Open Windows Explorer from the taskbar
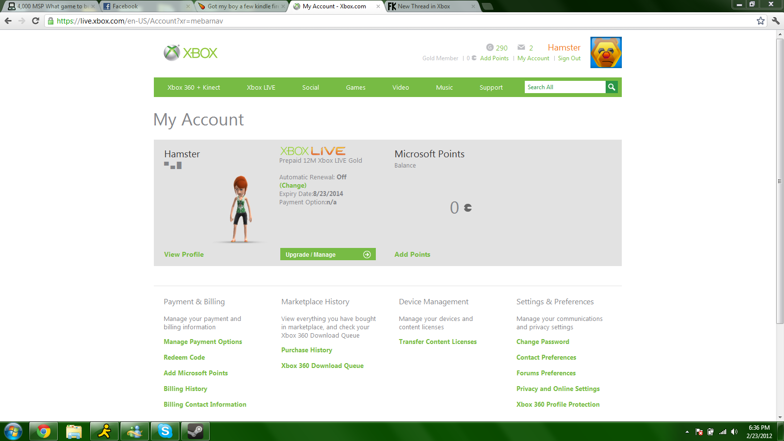The width and height of the screenshot is (784, 441). tap(74, 432)
